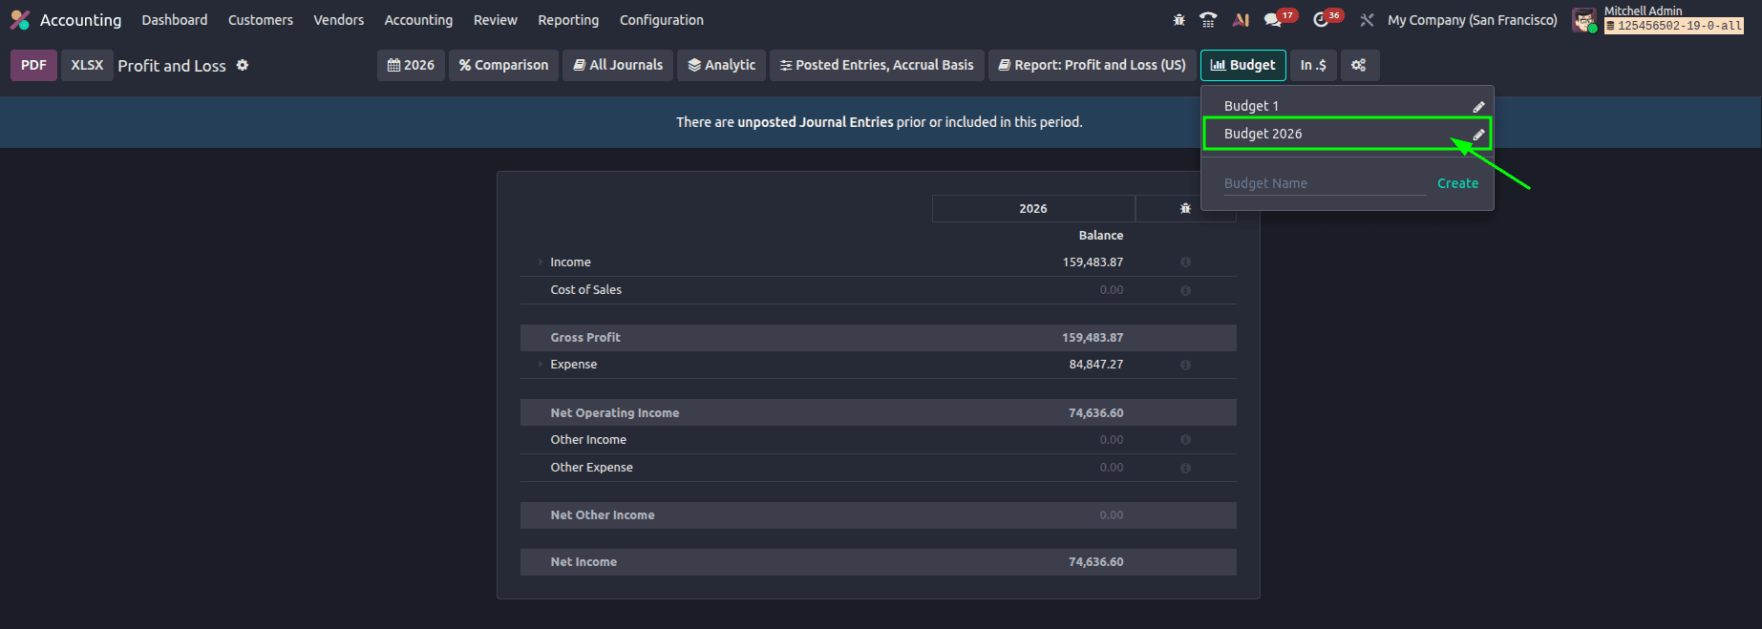Open the Configuration menu

click(662, 20)
